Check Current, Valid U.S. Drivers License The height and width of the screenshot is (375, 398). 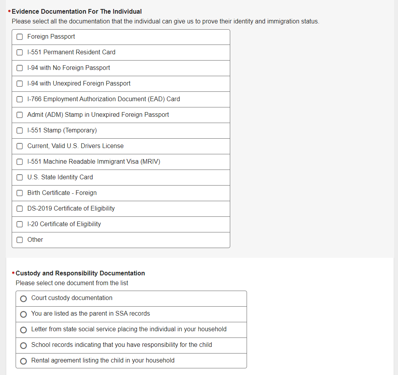coord(20,146)
